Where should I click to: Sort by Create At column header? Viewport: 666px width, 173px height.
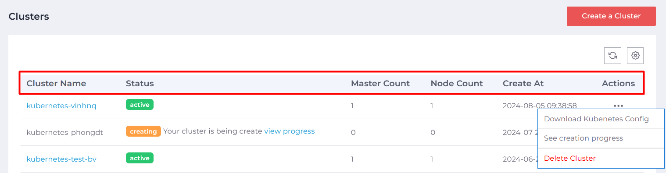click(523, 83)
